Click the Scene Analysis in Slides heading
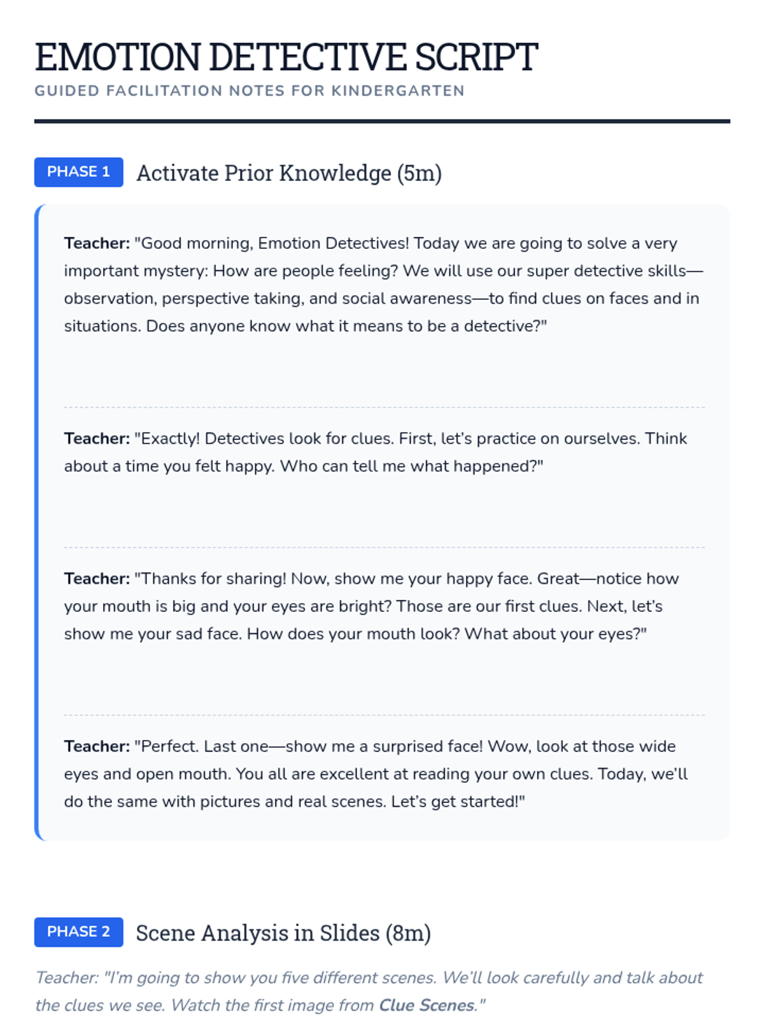 tap(283, 932)
